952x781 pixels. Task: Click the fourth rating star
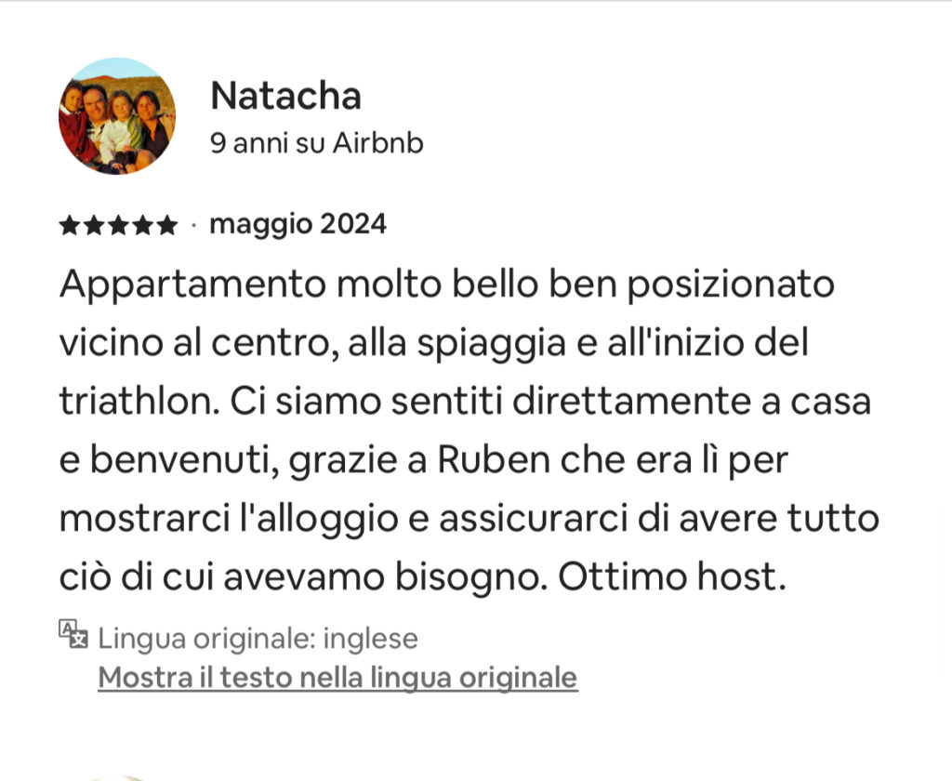[142, 225]
